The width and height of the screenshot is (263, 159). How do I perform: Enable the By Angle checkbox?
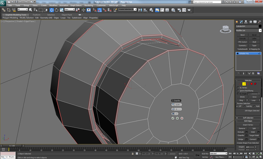(238, 93)
